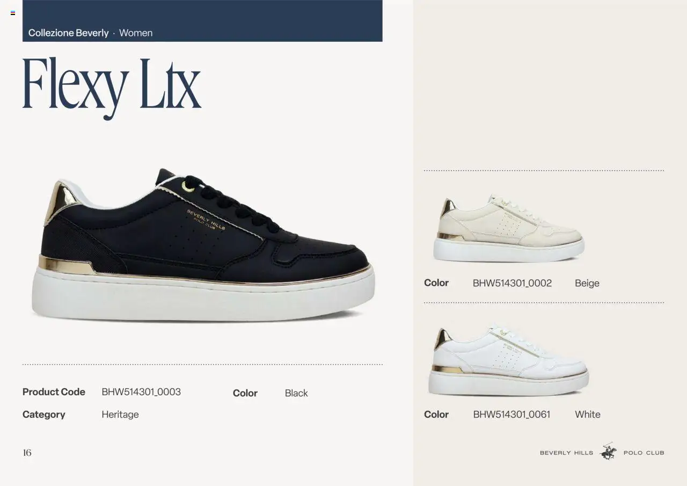Click the Beige color name
This screenshot has height=486, width=687.
pyautogui.click(x=587, y=284)
